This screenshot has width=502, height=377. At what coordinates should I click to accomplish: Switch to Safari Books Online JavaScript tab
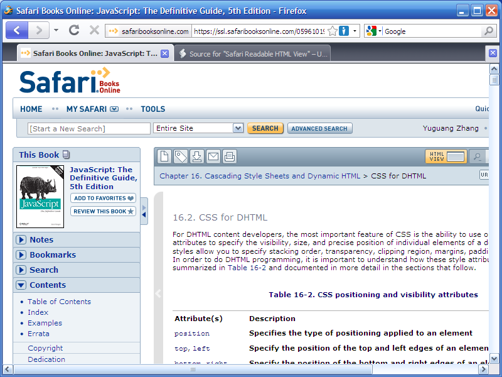click(95, 53)
